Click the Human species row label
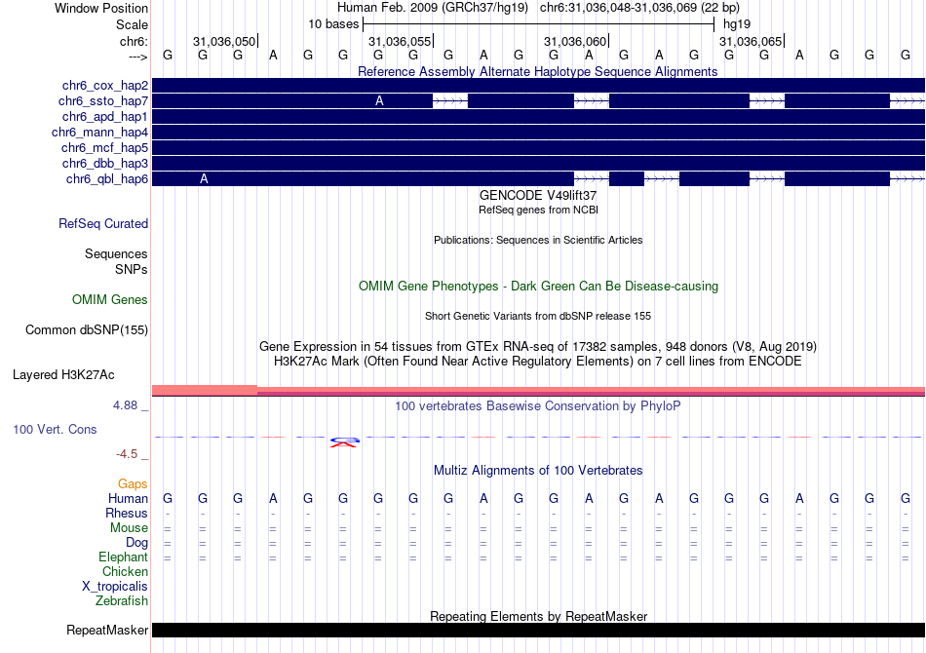Image resolution: width=926 pixels, height=653 pixels. point(128,499)
